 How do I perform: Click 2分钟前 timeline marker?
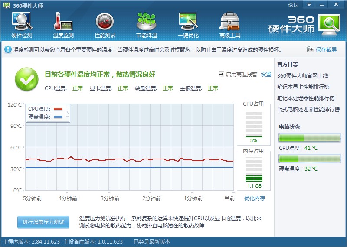[x=151, y=198]
